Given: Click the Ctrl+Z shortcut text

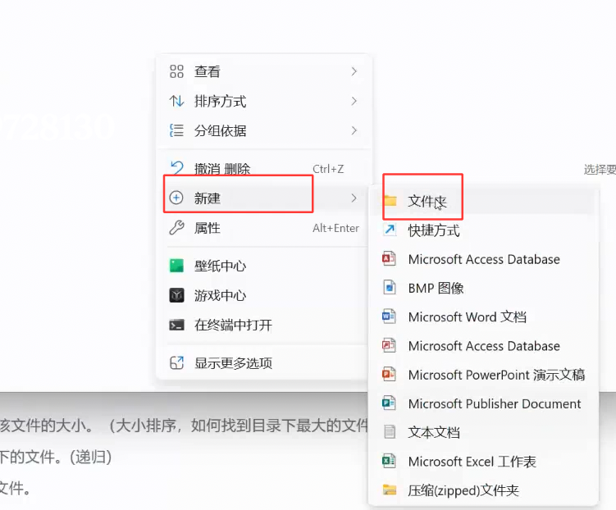Looking at the screenshot, I should (328, 169).
